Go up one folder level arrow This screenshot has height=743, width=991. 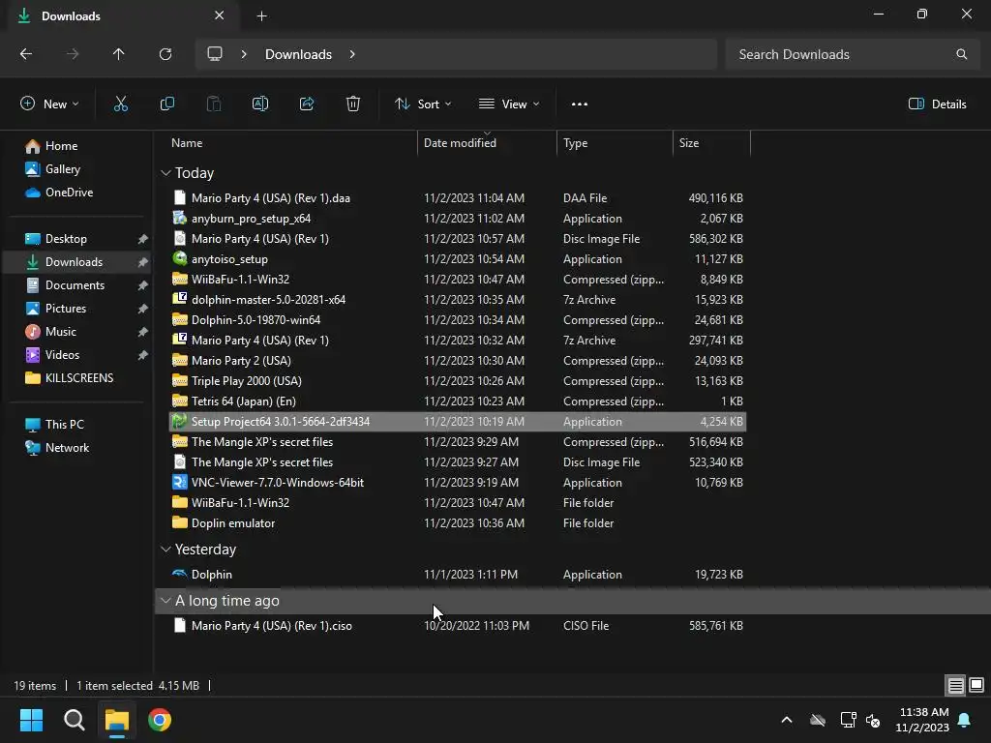pos(118,54)
